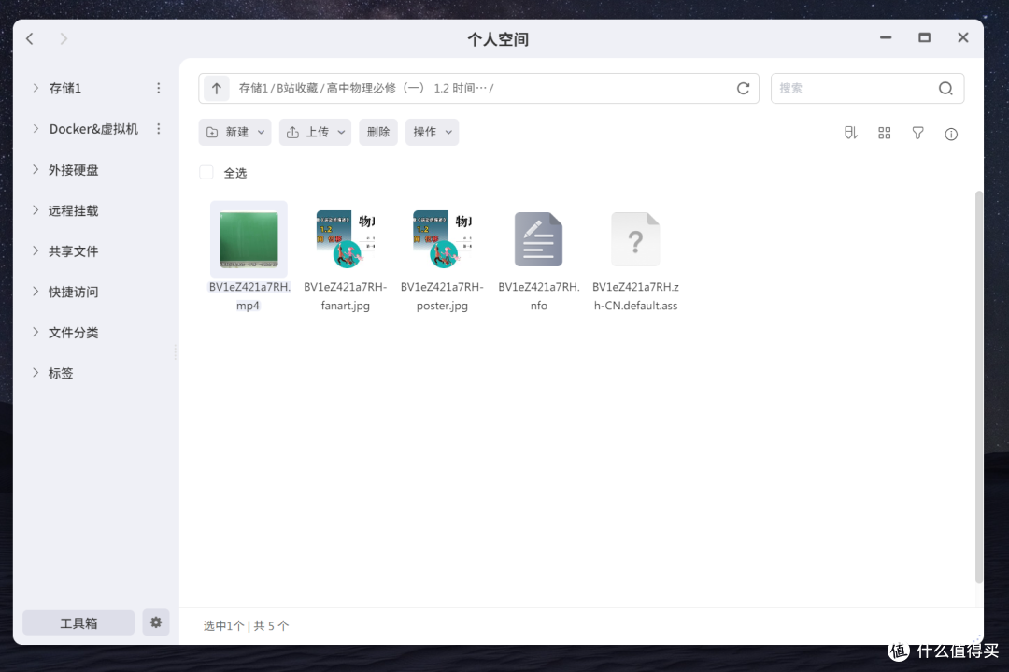
Task: Expand the 共享文件 tree node
Action: coord(36,250)
